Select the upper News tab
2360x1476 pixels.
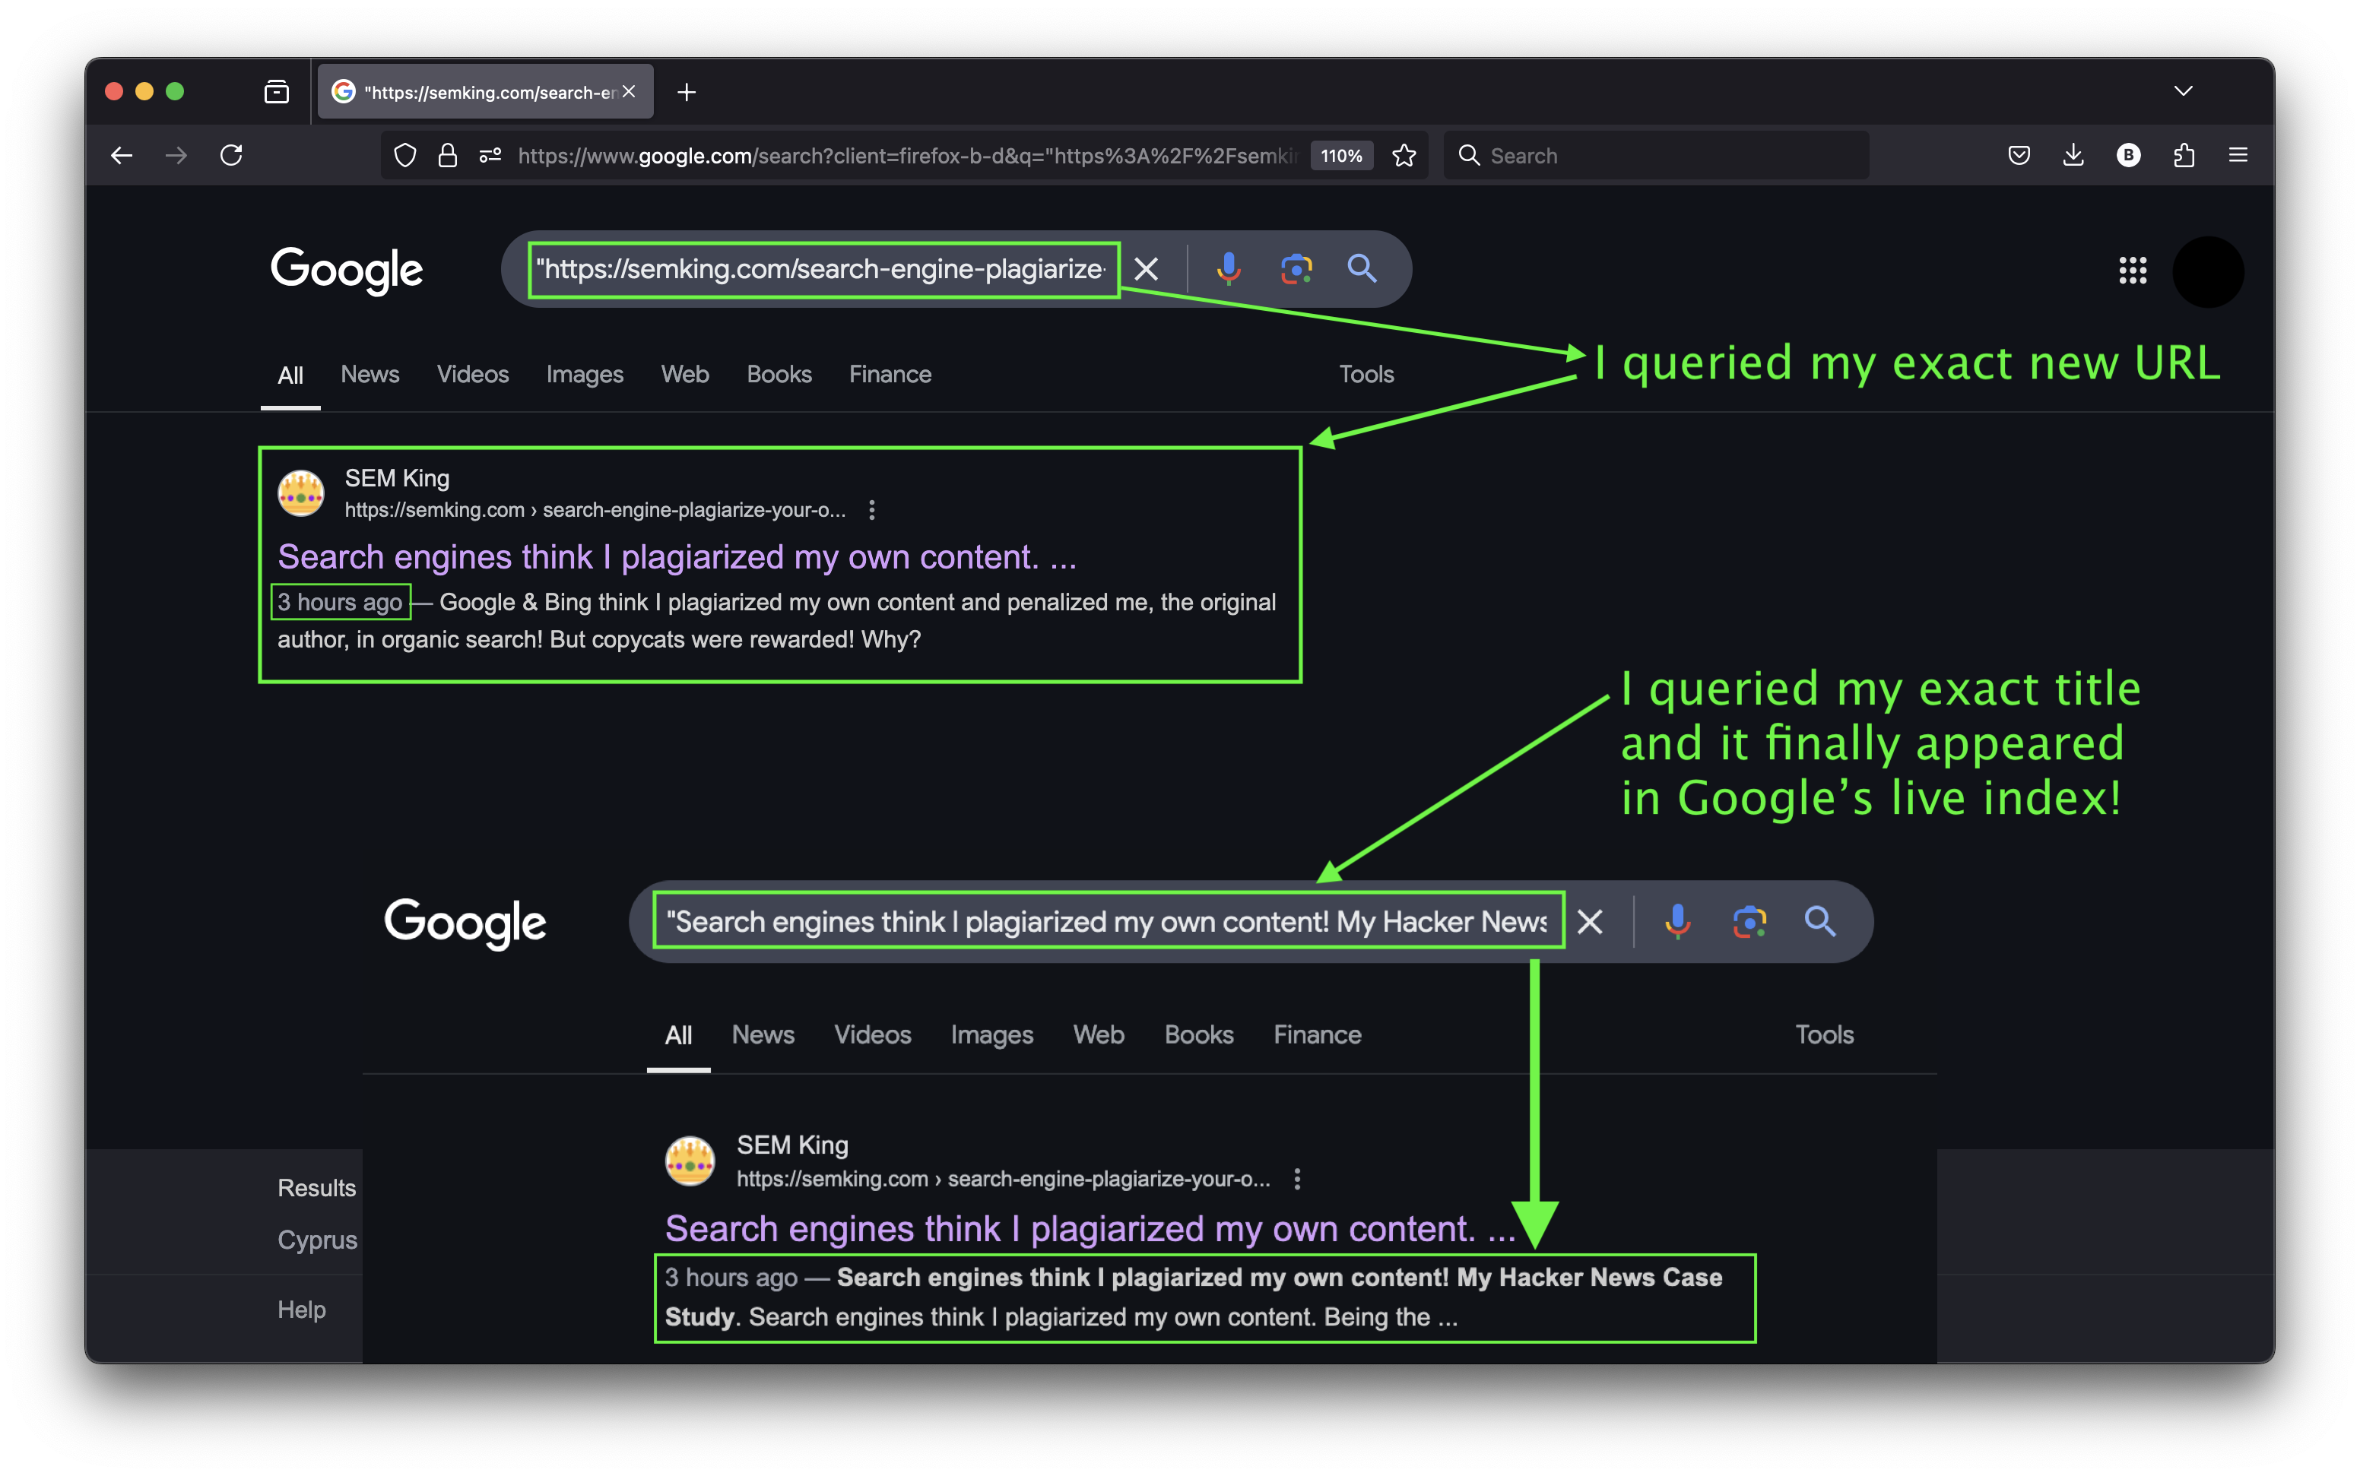coord(370,374)
